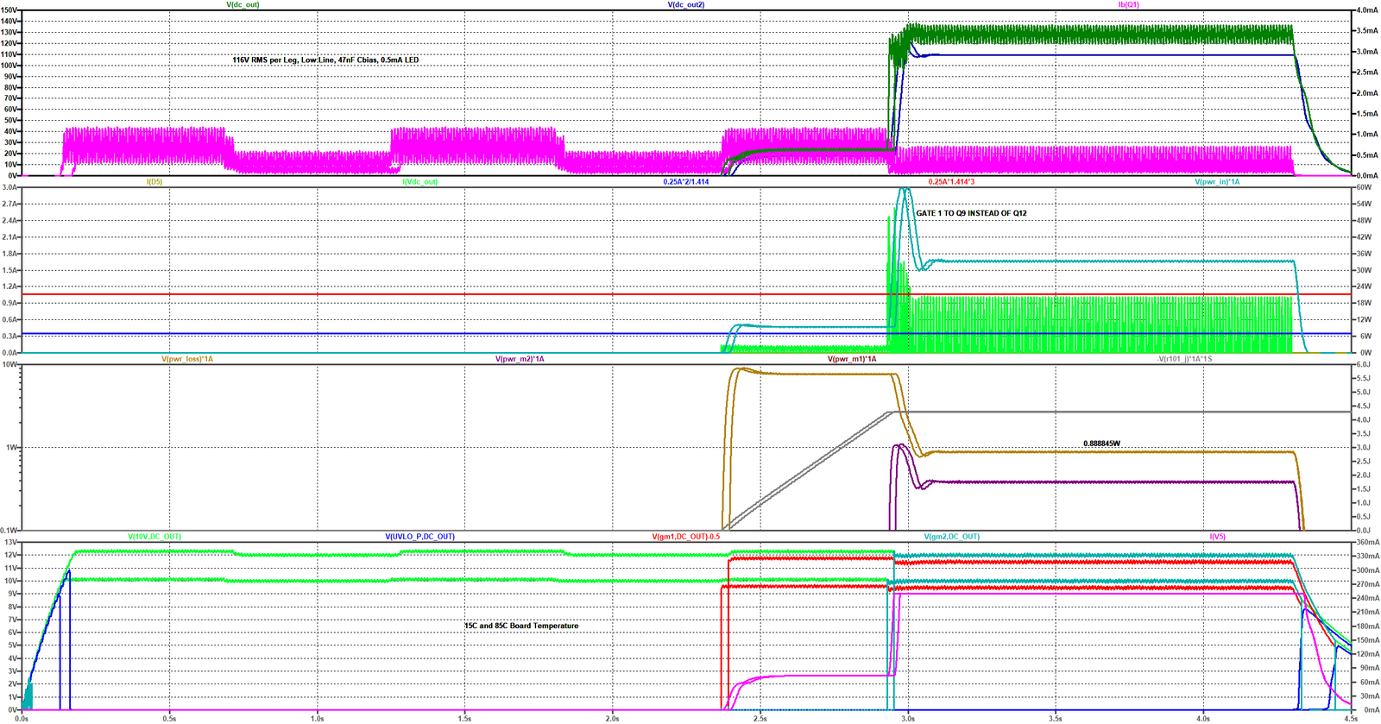
Task: Click the I(V5) trace label
Action: (x=1217, y=537)
